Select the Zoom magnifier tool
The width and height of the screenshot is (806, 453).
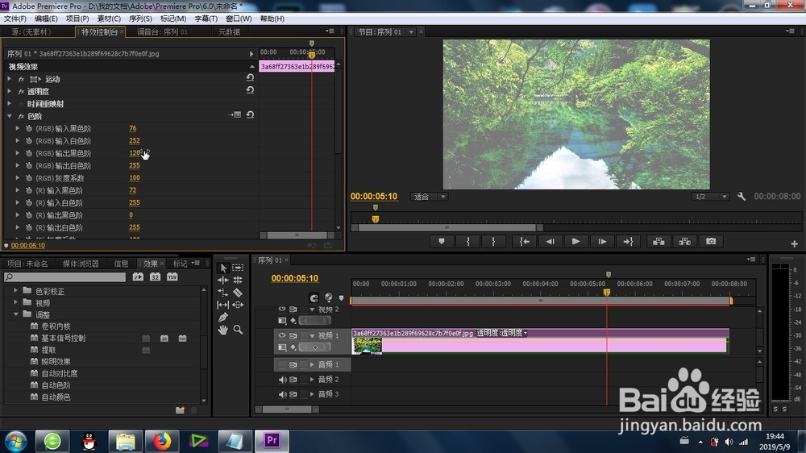[x=238, y=330]
